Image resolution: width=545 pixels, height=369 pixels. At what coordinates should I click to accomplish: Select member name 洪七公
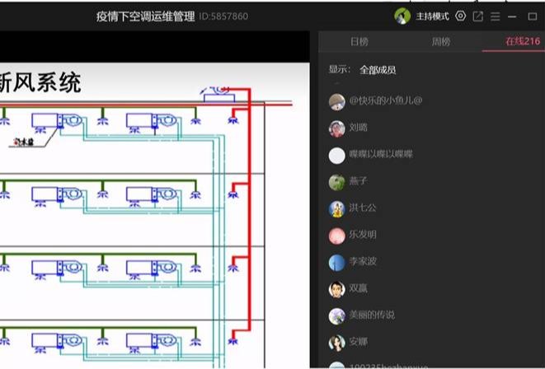point(363,208)
